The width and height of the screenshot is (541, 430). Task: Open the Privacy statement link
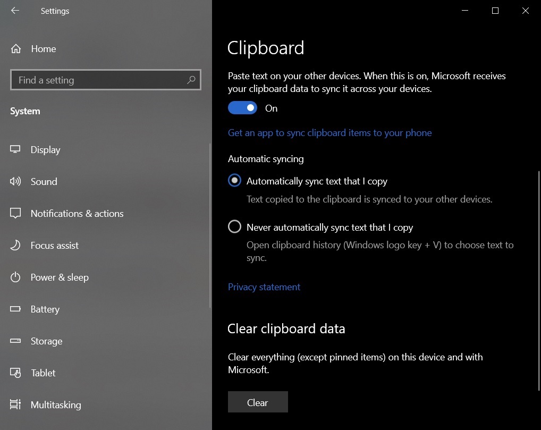[264, 287]
